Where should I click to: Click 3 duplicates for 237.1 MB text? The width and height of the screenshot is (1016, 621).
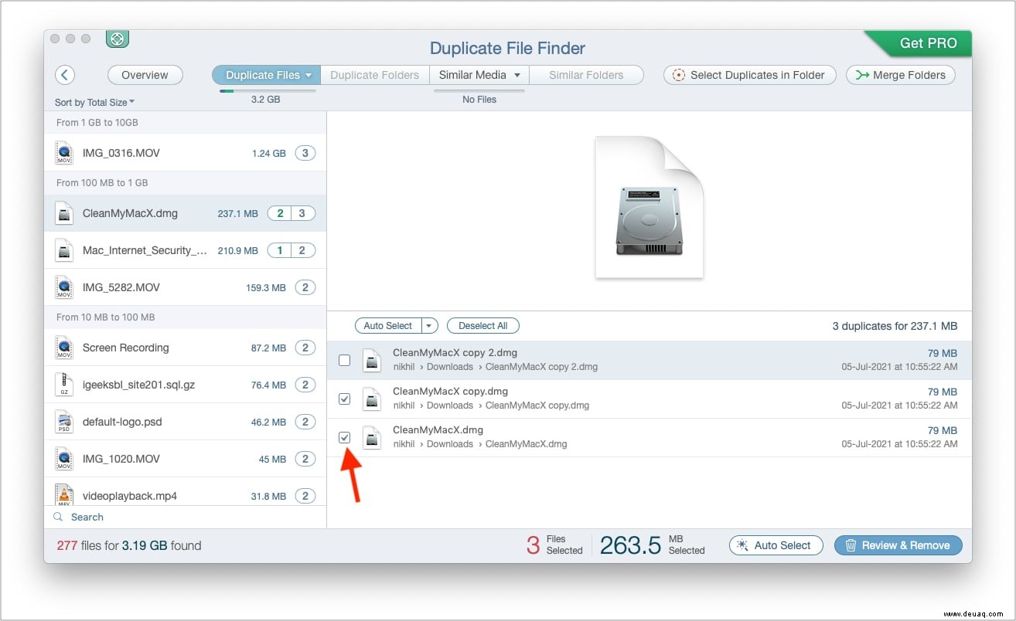(895, 326)
